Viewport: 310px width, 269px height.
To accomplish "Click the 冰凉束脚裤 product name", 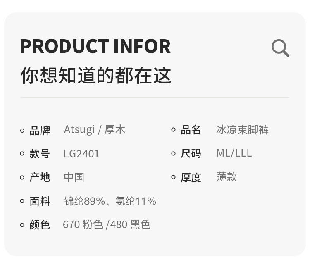I will (x=242, y=130).
